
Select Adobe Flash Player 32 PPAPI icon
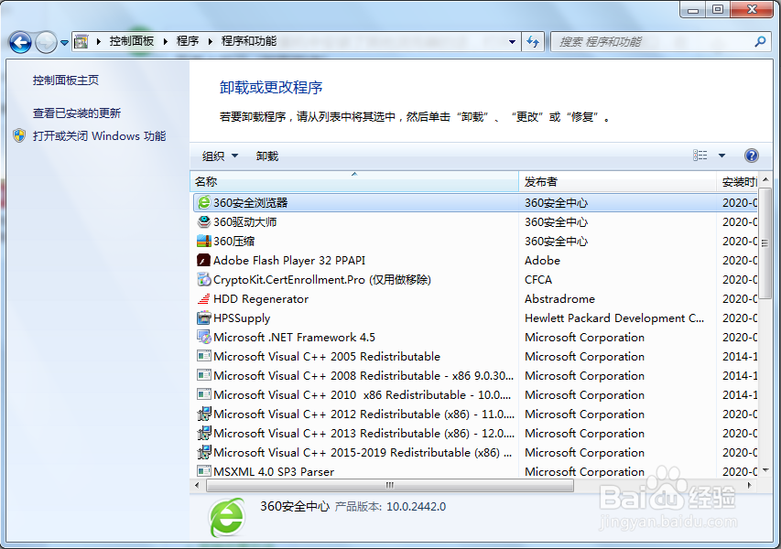tap(203, 260)
